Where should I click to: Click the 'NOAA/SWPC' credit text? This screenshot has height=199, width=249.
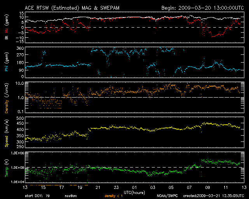[x=167, y=196]
